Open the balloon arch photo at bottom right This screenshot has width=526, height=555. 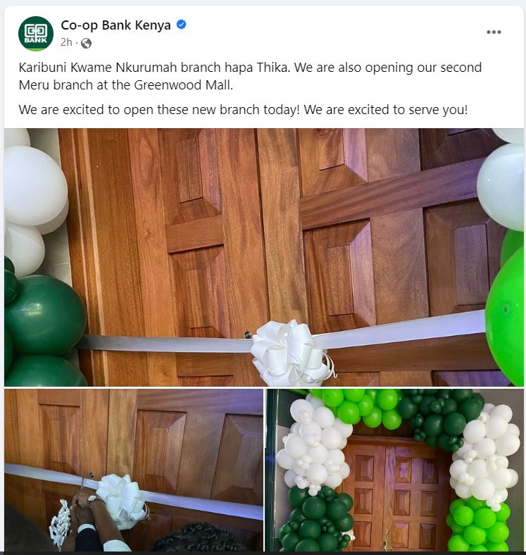(394, 470)
